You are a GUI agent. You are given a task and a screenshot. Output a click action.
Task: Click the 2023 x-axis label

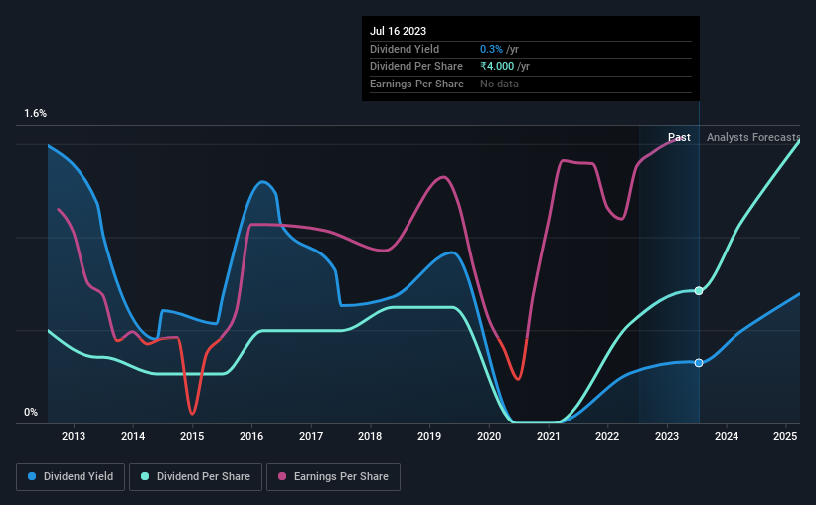click(667, 436)
